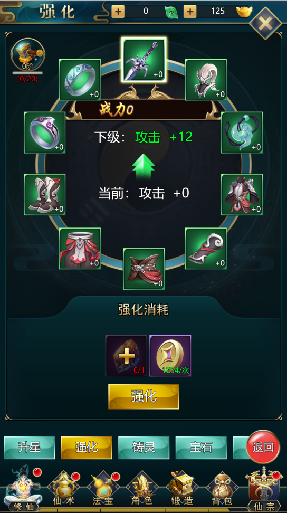Select the leather belt equipment slot
The height and width of the screenshot is (513, 287).
click(144, 269)
